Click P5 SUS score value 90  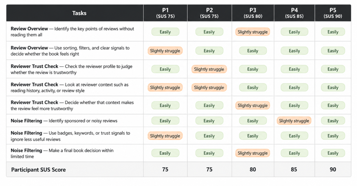(333, 169)
